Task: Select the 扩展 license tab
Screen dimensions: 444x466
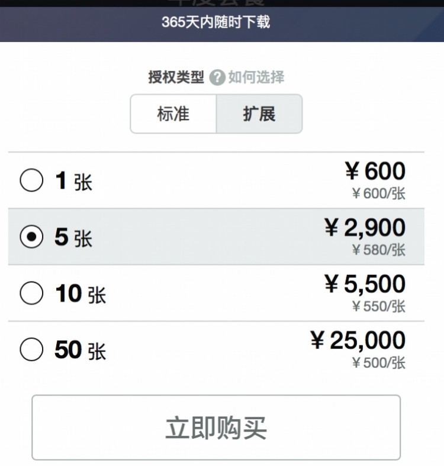Action: [259, 114]
